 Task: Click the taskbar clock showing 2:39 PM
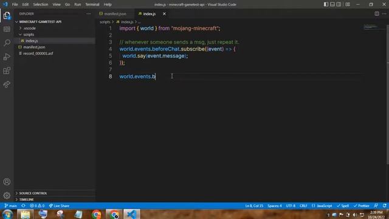point(376,215)
